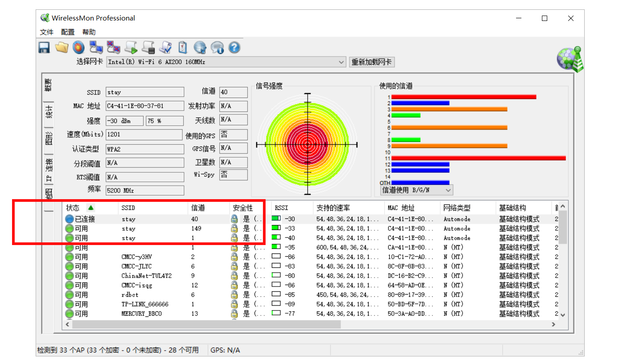The width and height of the screenshot is (623, 364).
Task: Click the speech bubble info toolbar icon
Action: tap(217, 47)
